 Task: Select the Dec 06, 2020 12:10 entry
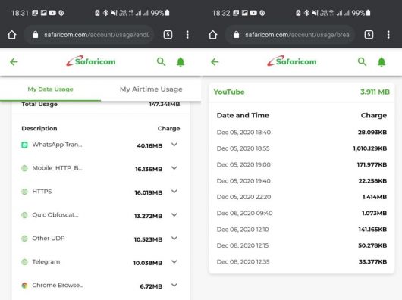tap(302, 230)
